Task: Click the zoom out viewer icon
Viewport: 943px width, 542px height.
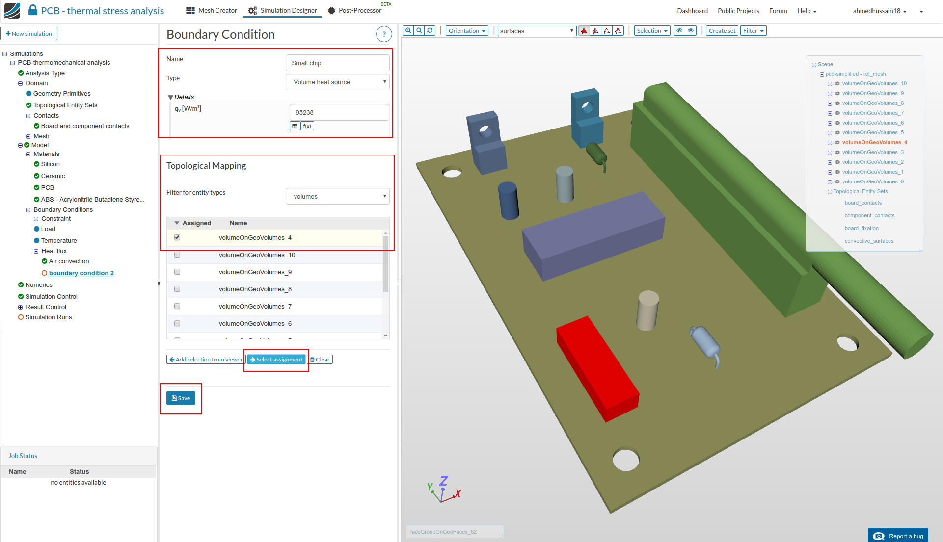Action: tap(419, 30)
